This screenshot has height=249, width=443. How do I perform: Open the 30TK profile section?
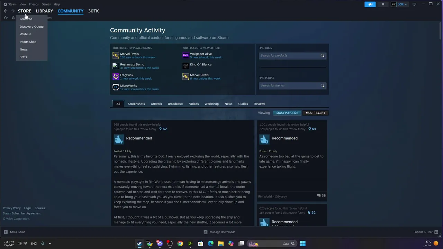93,11
